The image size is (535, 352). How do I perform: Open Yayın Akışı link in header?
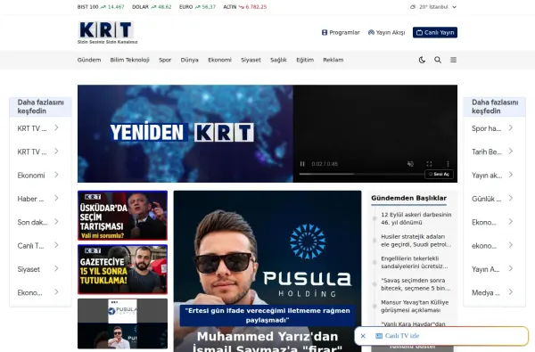point(387,32)
